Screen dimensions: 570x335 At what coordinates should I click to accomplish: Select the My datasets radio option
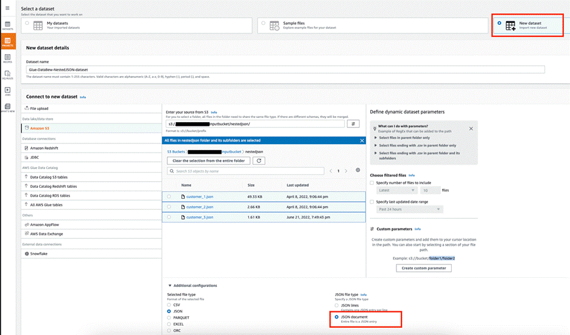pyautogui.click(x=27, y=23)
